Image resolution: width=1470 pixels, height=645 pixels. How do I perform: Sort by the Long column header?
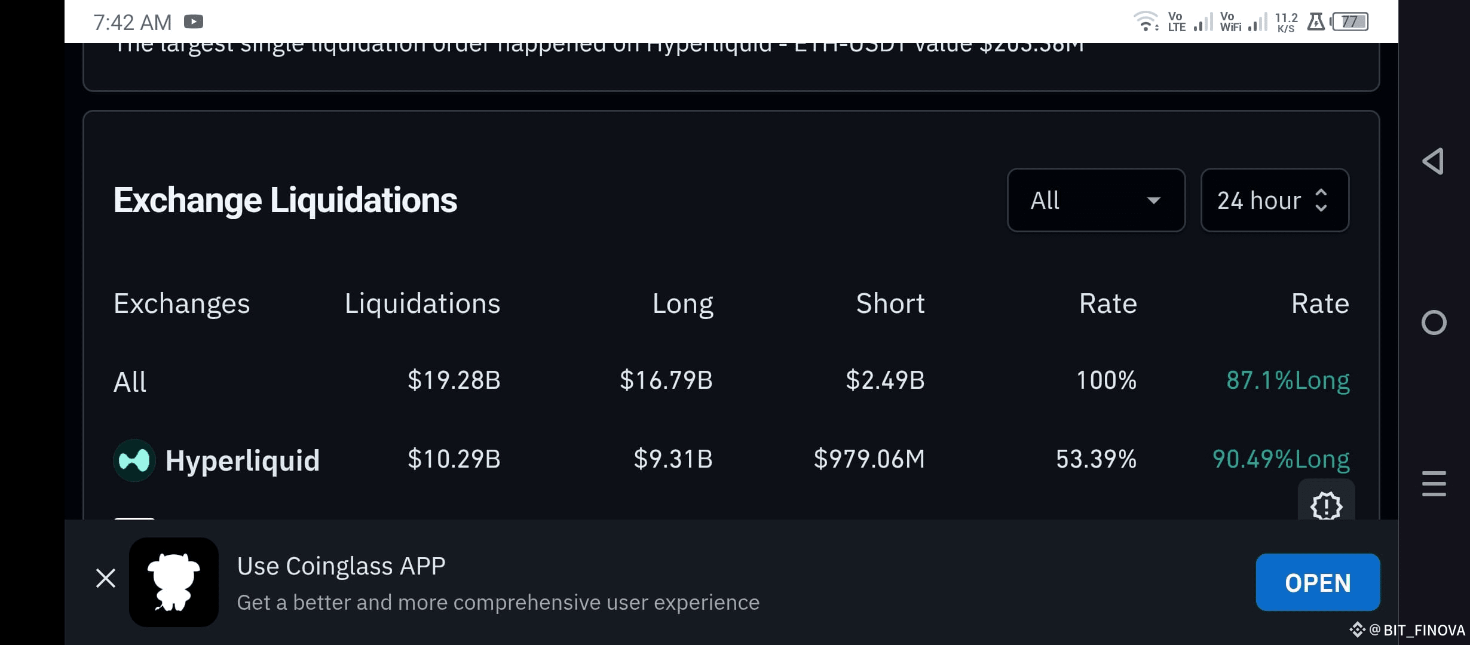(682, 304)
